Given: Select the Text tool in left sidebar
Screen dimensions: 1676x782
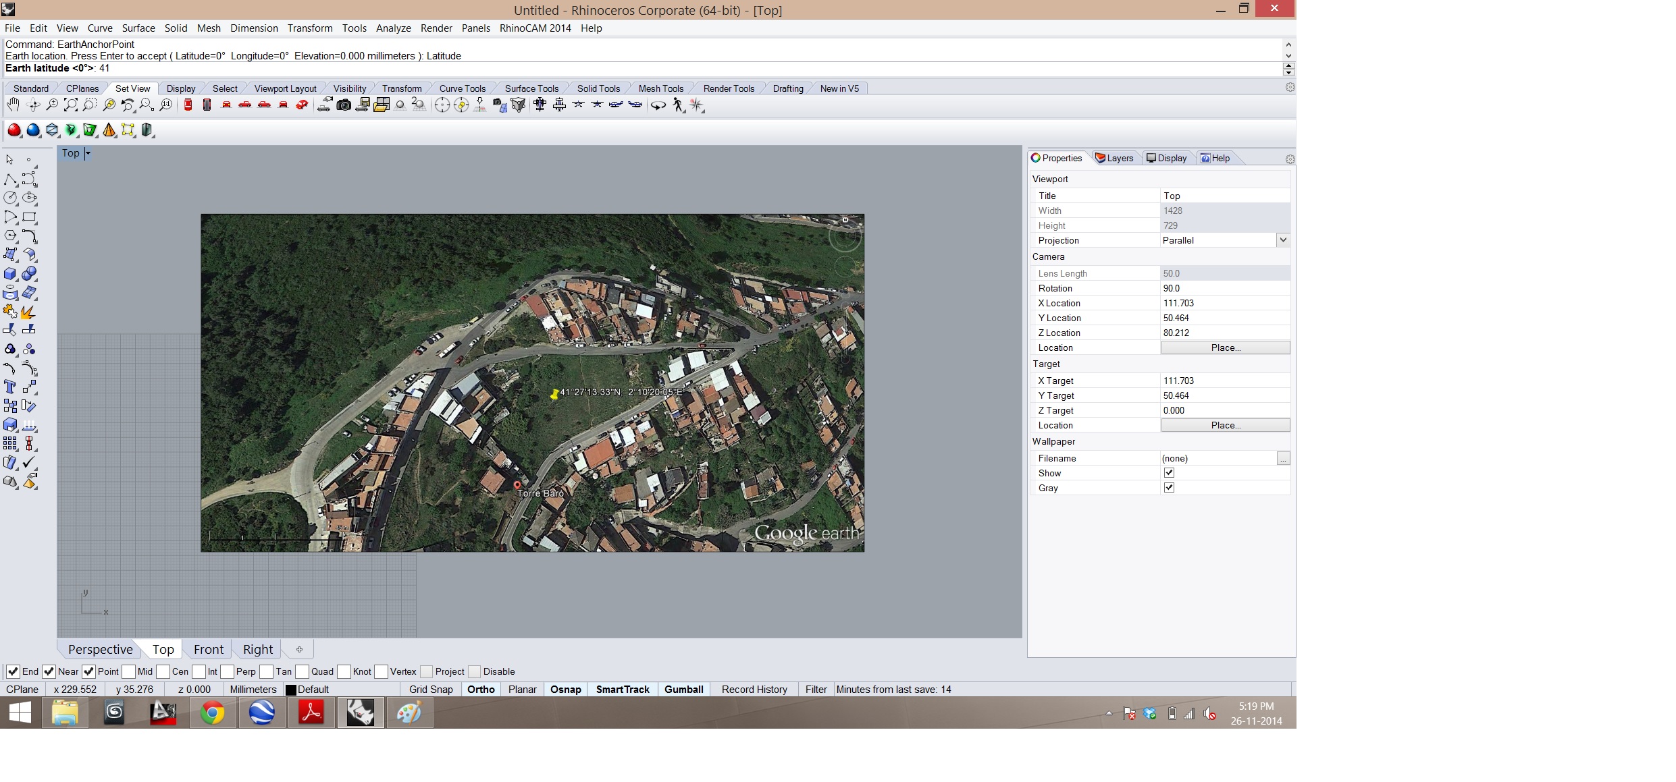Looking at the screenshot, I should coord(10,387).
